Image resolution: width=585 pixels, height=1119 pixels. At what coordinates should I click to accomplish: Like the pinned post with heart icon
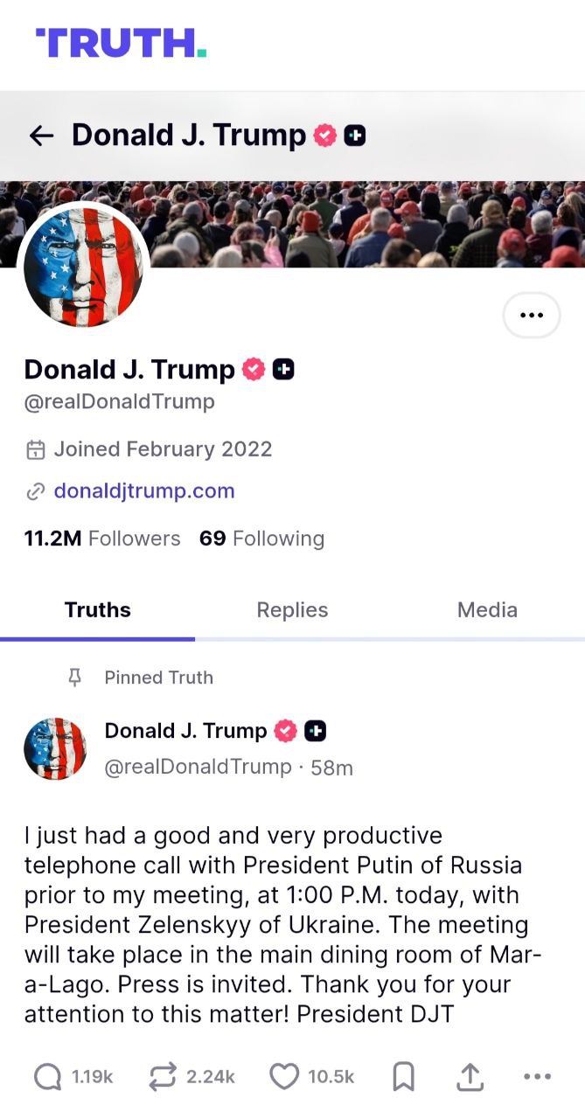283,1078
